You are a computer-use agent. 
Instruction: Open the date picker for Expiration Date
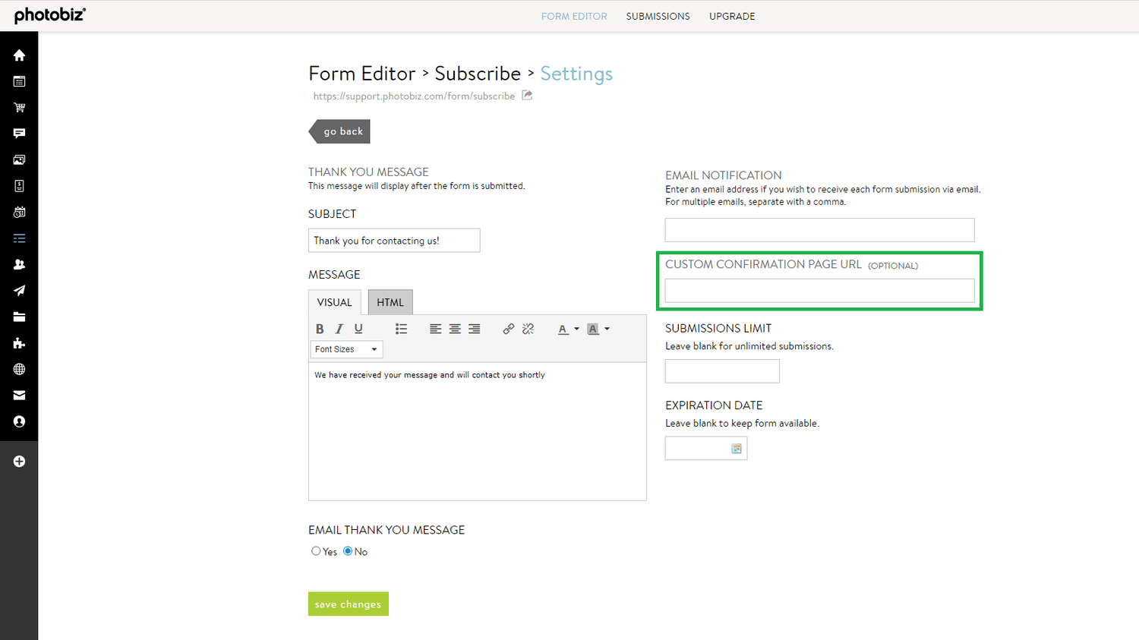click(736, 448)
